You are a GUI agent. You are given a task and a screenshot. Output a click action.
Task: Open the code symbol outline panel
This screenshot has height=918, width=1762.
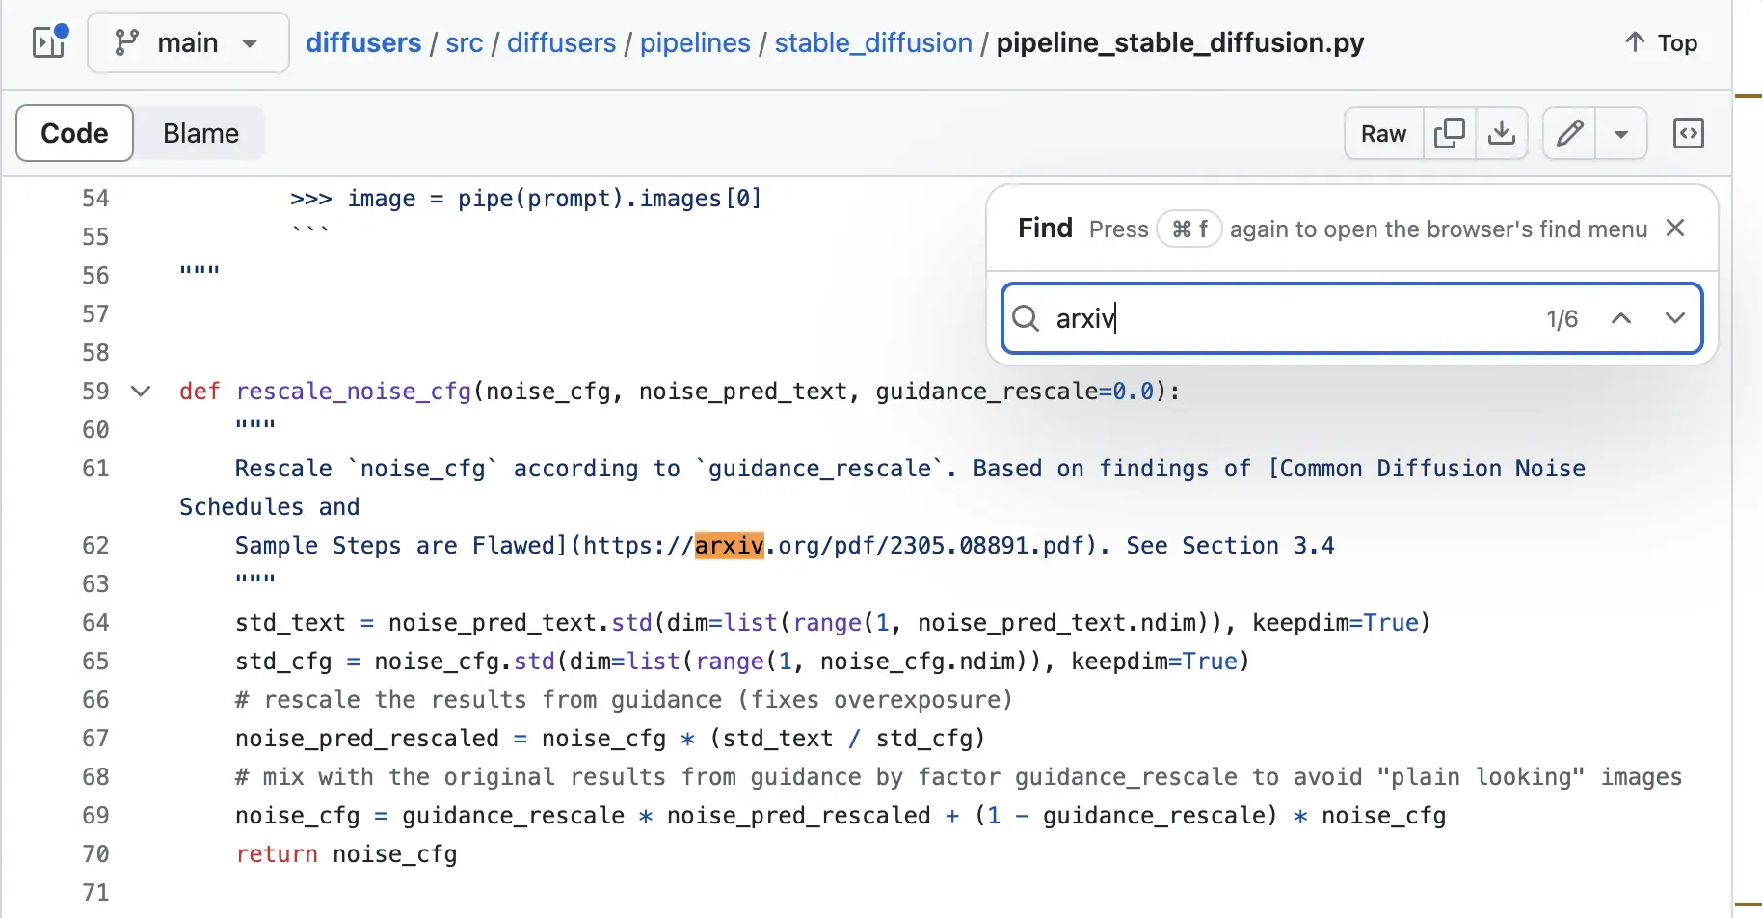[1689, 133]
